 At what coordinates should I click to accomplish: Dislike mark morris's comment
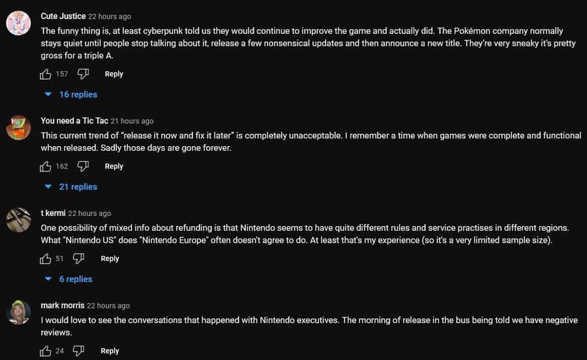pyautogui.click(x=79, y=351)
